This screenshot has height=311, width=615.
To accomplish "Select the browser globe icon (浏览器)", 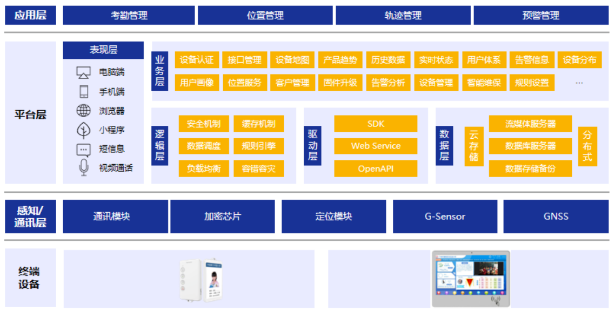I will point(83,111).
